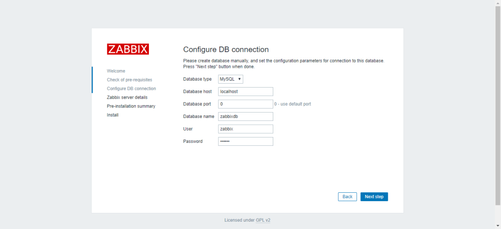Click the Database host field containing localhost

245,92
